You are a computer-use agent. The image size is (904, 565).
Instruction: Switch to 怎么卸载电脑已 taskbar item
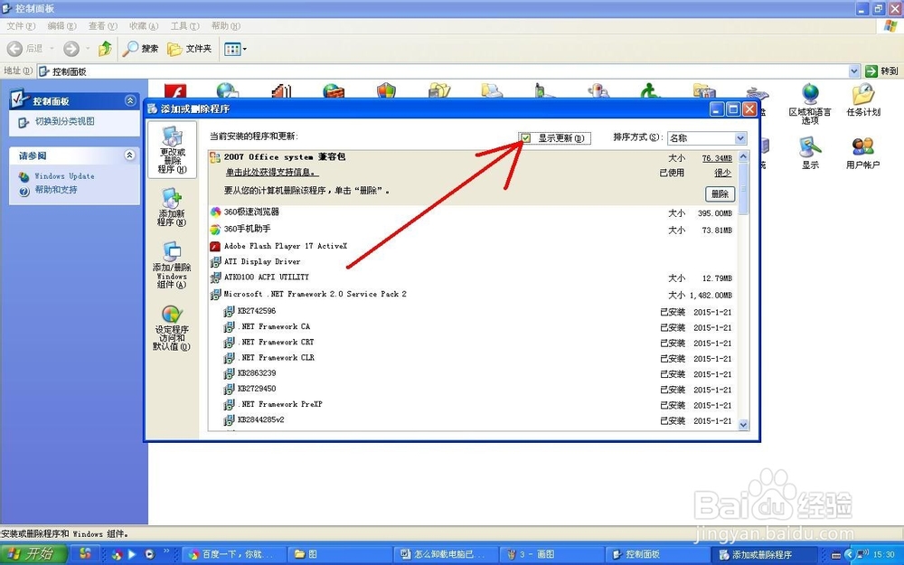point(447,554)
